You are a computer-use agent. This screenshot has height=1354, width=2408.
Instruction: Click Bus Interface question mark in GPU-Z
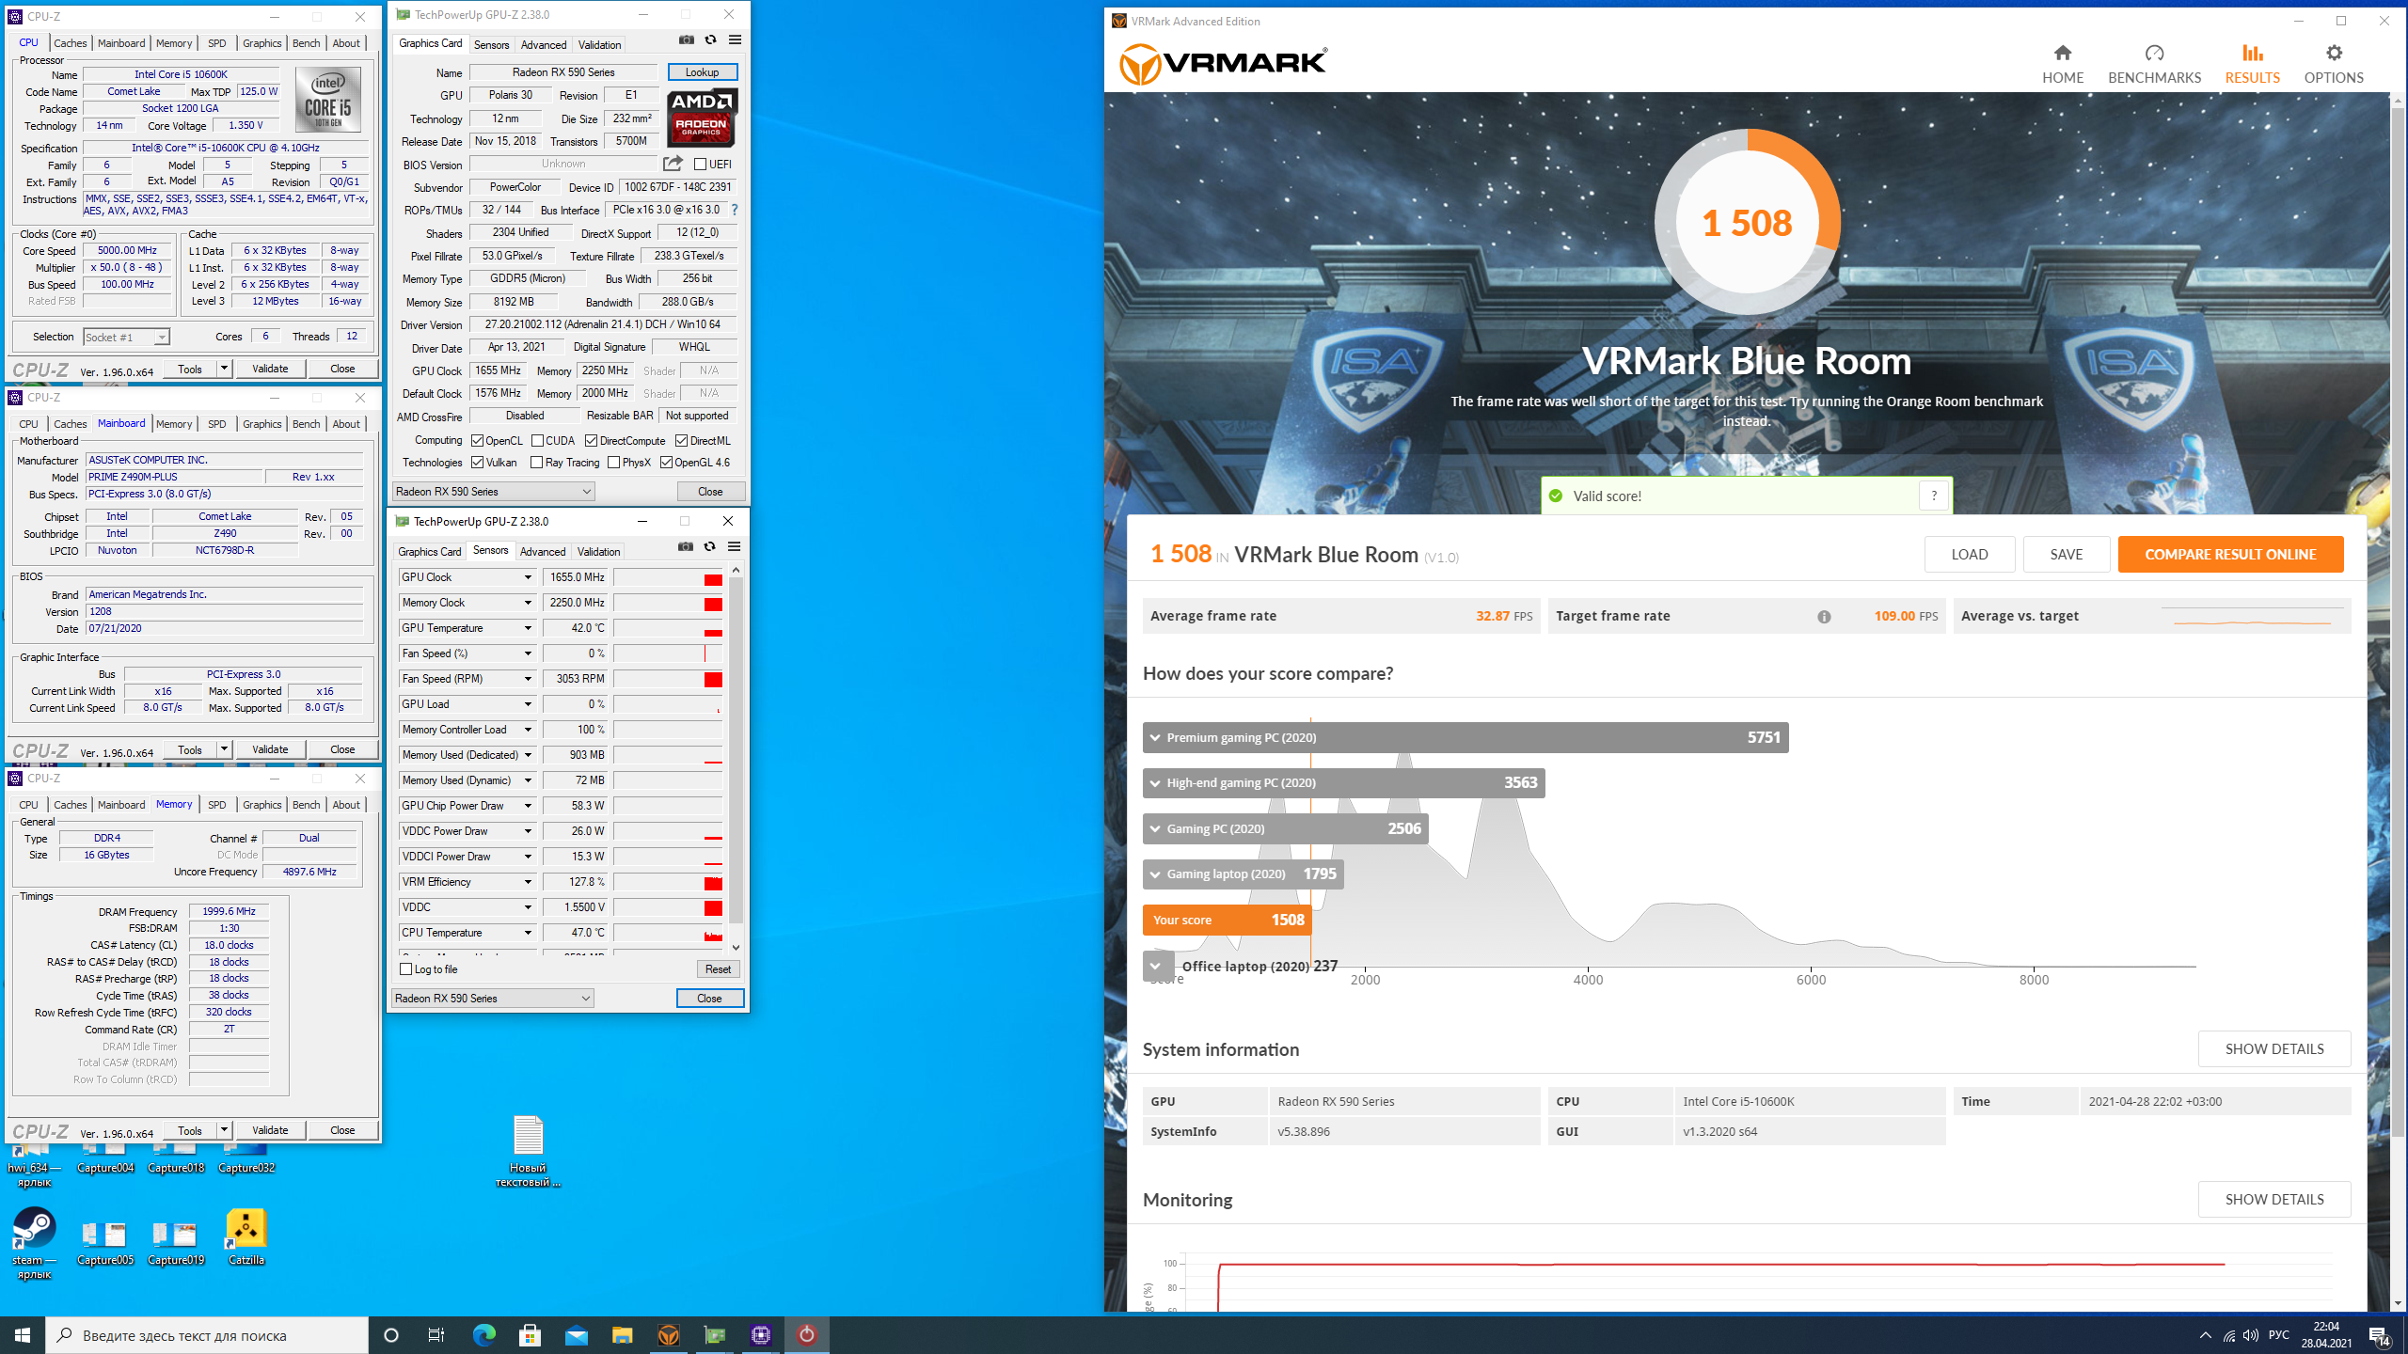tap(735, 210)
